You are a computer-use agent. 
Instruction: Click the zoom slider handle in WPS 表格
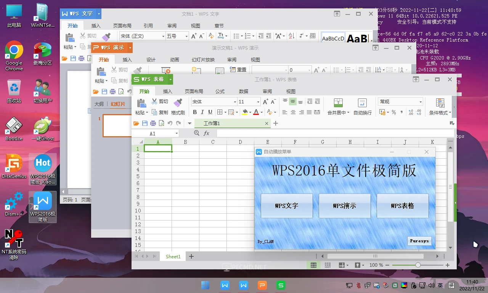(418, 265)
